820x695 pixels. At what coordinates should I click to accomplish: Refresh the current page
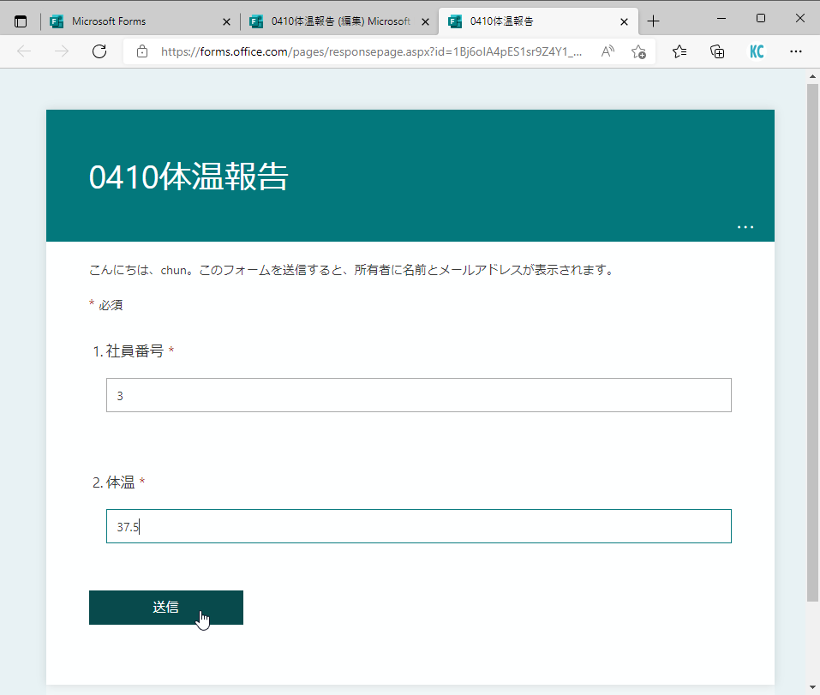pos(99,51)
